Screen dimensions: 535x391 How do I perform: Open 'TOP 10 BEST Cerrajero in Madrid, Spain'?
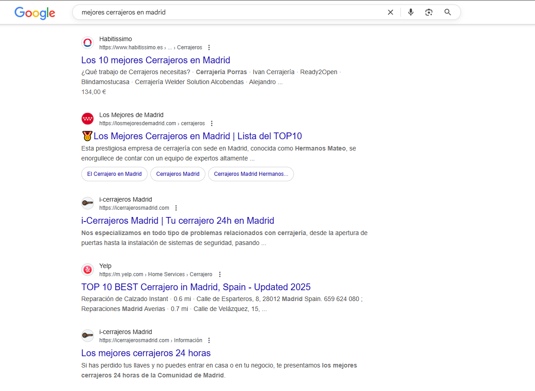point(196,287)
